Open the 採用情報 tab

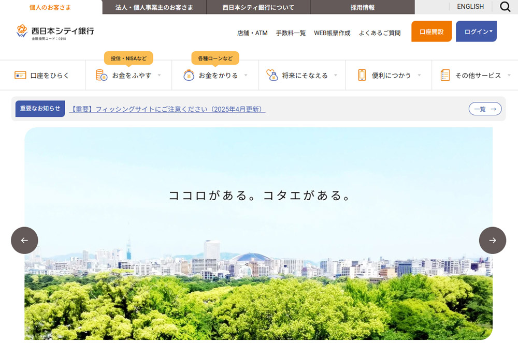point(363,7)
